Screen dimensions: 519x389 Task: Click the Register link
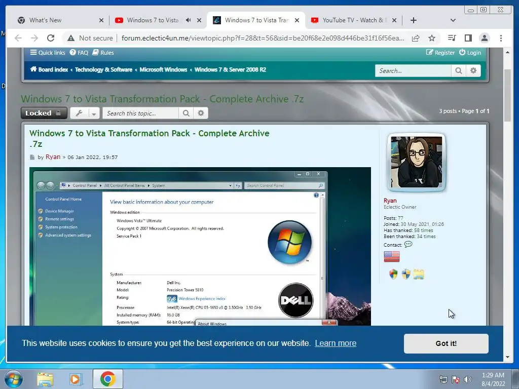tap(440, 53)
